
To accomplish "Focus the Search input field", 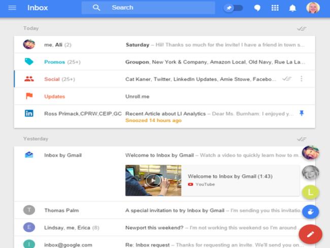I will coord(148,8).
